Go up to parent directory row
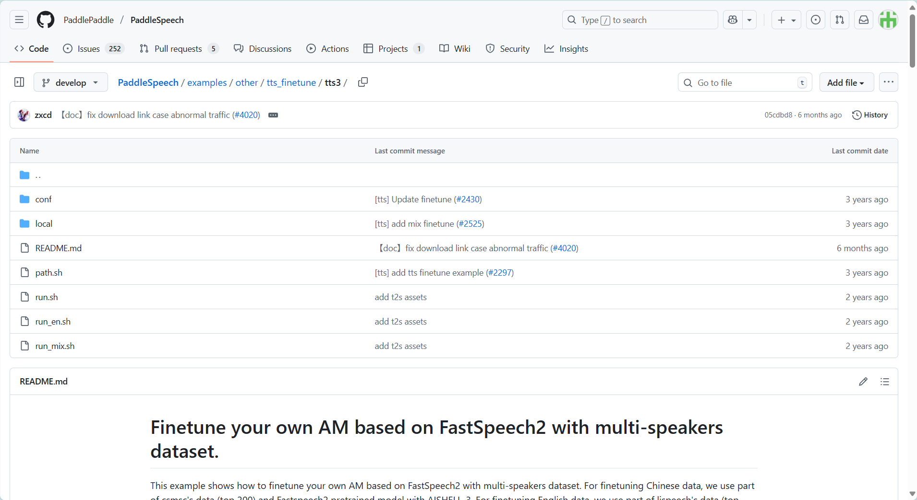 point(454,175)
